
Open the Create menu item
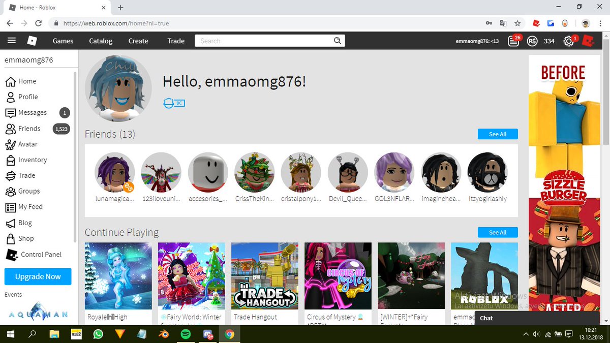[138, 41]
